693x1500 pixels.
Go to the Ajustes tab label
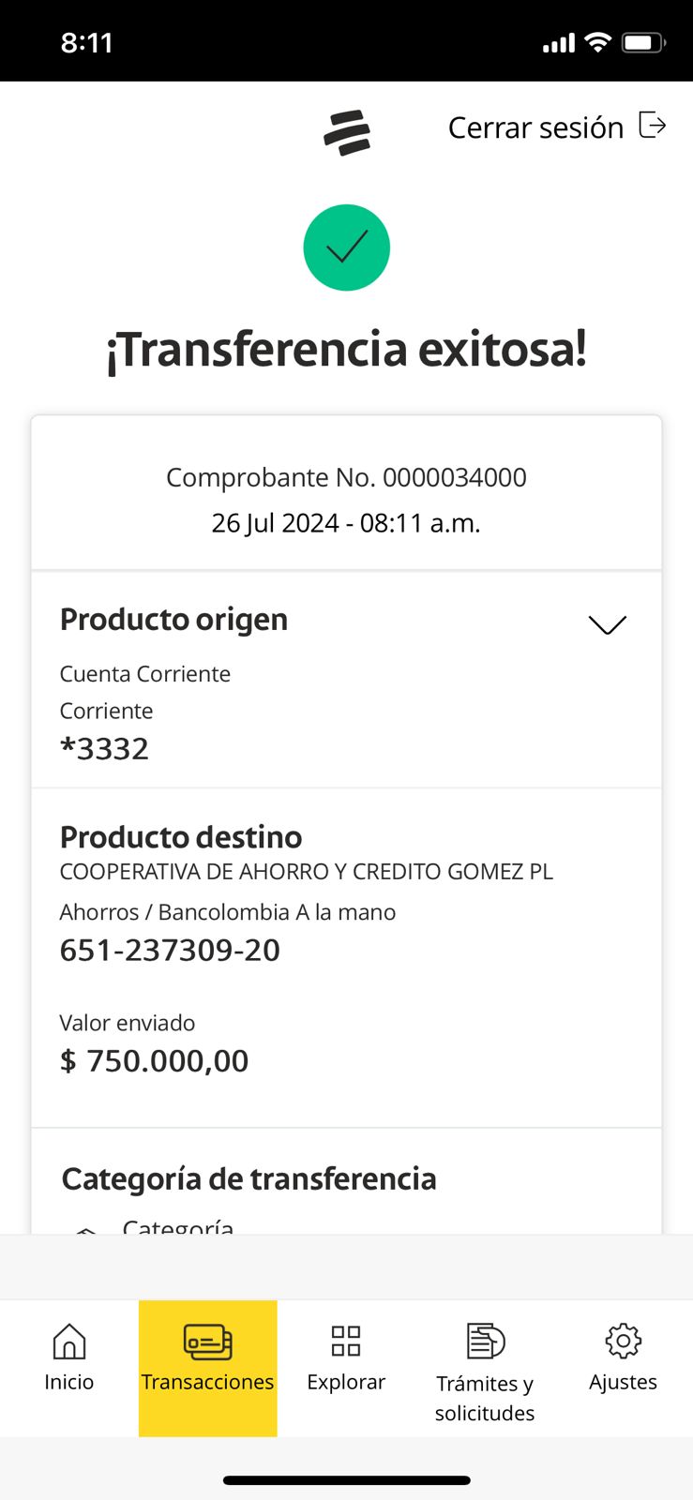623,1382
